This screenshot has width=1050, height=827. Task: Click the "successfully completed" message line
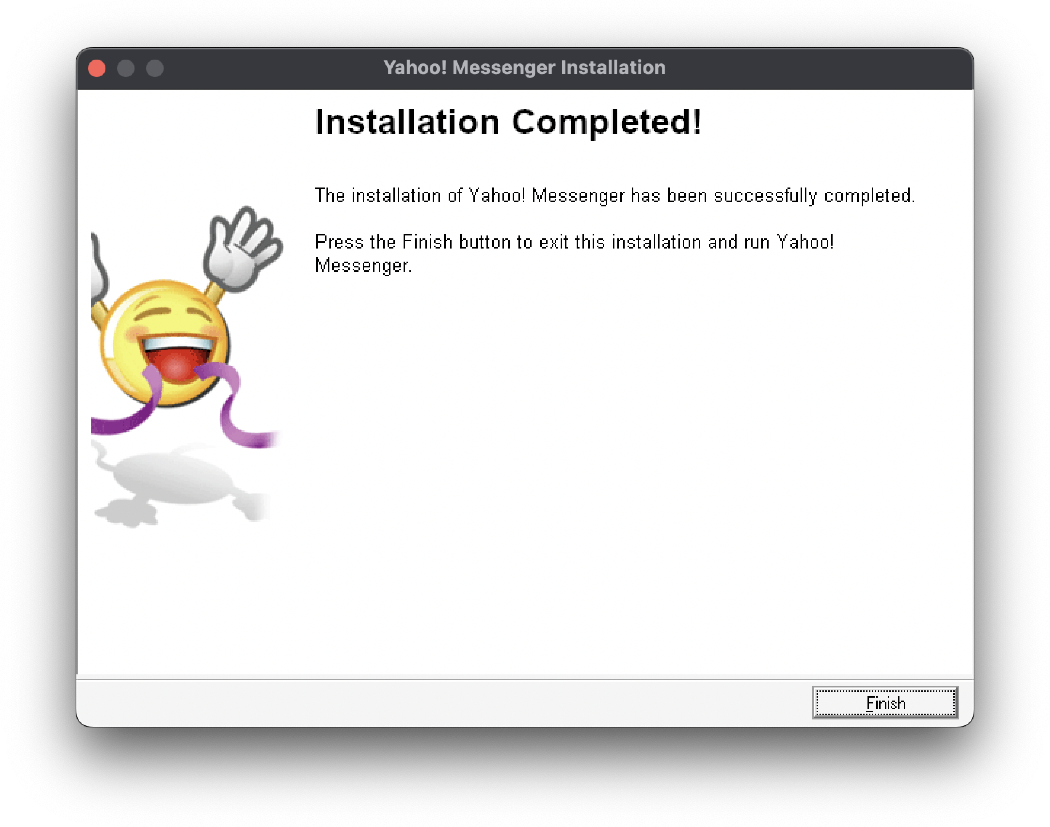tap(615, 196)
